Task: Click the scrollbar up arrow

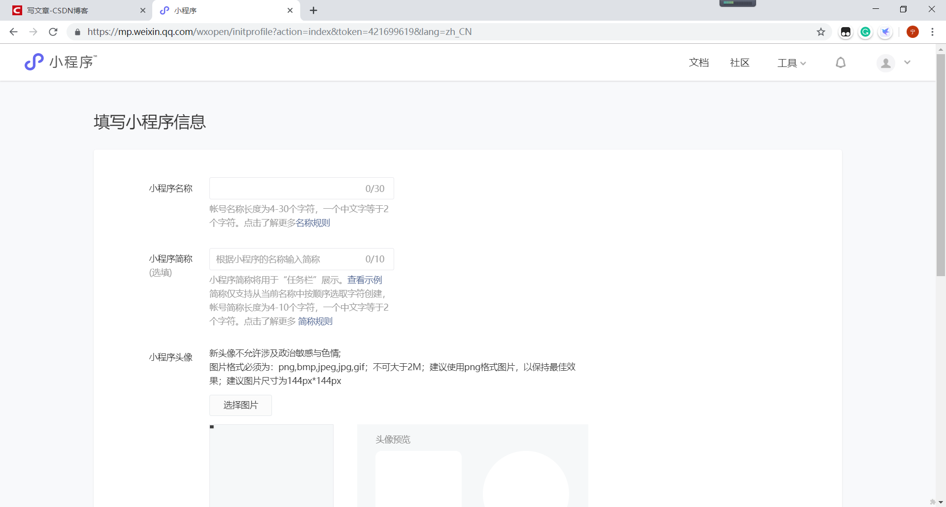Action: pyautogui.click(x=941, y=49)
